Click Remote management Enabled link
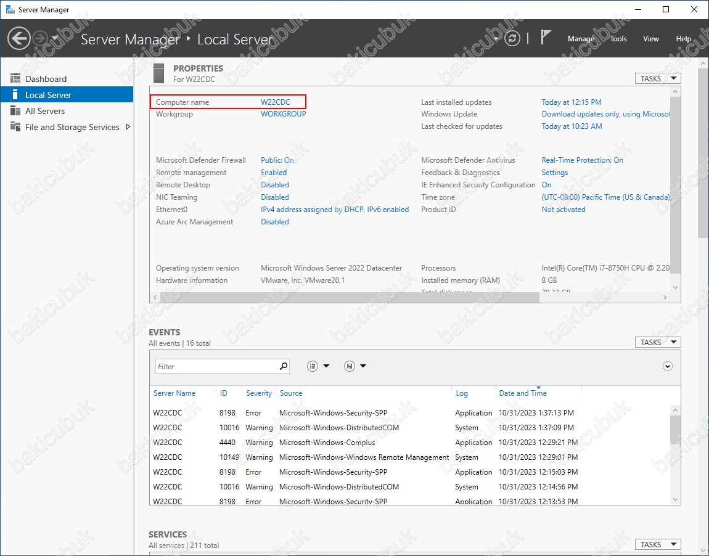Image resolution: width=709 pixels, height=556 pixels. (x=274, y=172)
